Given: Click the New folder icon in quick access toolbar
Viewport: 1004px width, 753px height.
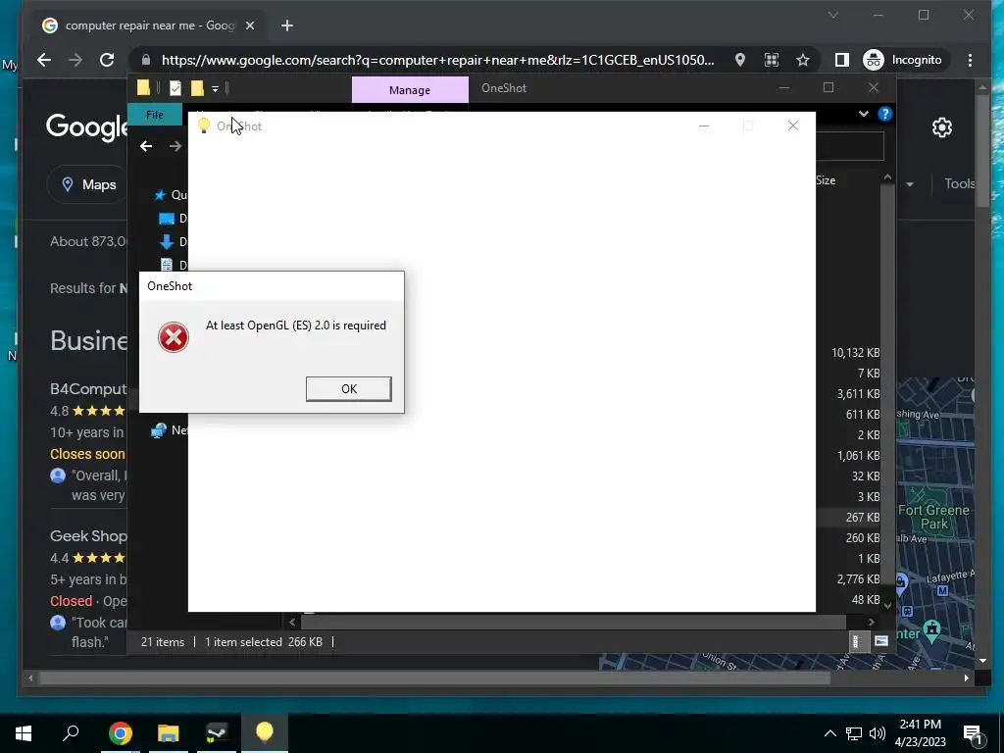Looking at the screenshot, I should click(197, 88).
